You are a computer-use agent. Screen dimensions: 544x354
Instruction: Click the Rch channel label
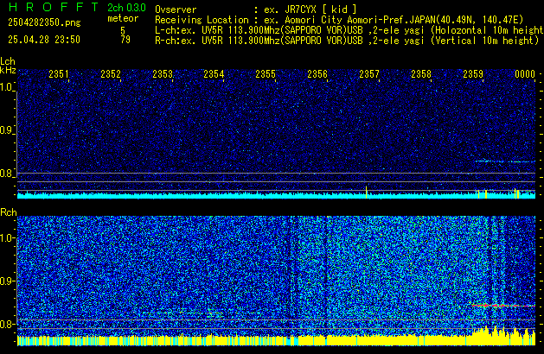9,212
